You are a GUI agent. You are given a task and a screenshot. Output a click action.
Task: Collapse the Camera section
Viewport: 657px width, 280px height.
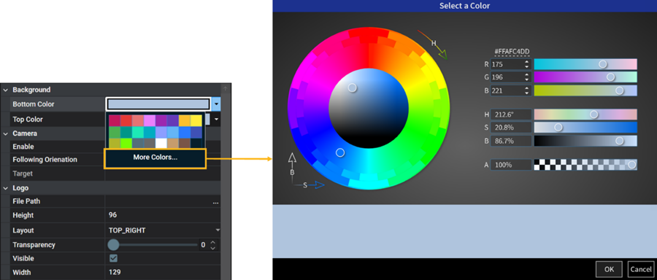pyautogui.click(x=6, y=133)
